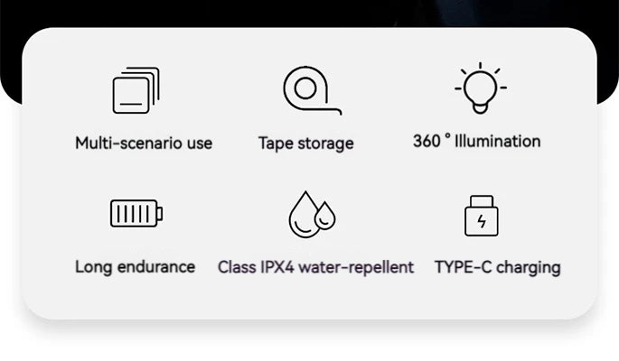Click the light bulb illumination icon
The image size is (619, 361).
(480, 90)
